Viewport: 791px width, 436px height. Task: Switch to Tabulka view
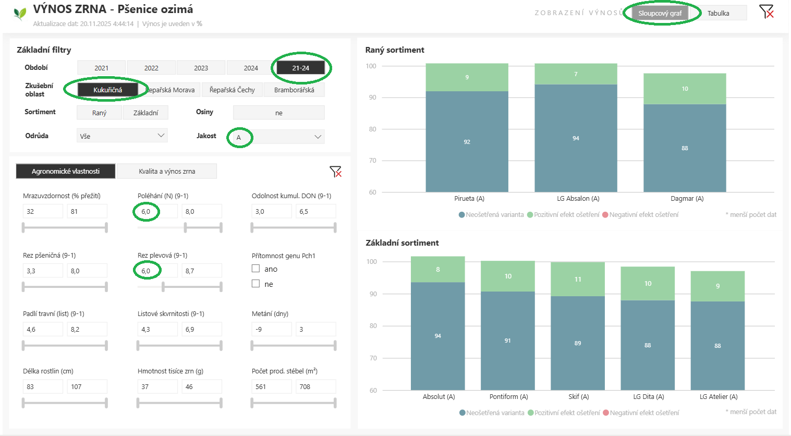(x=718, y=13)
